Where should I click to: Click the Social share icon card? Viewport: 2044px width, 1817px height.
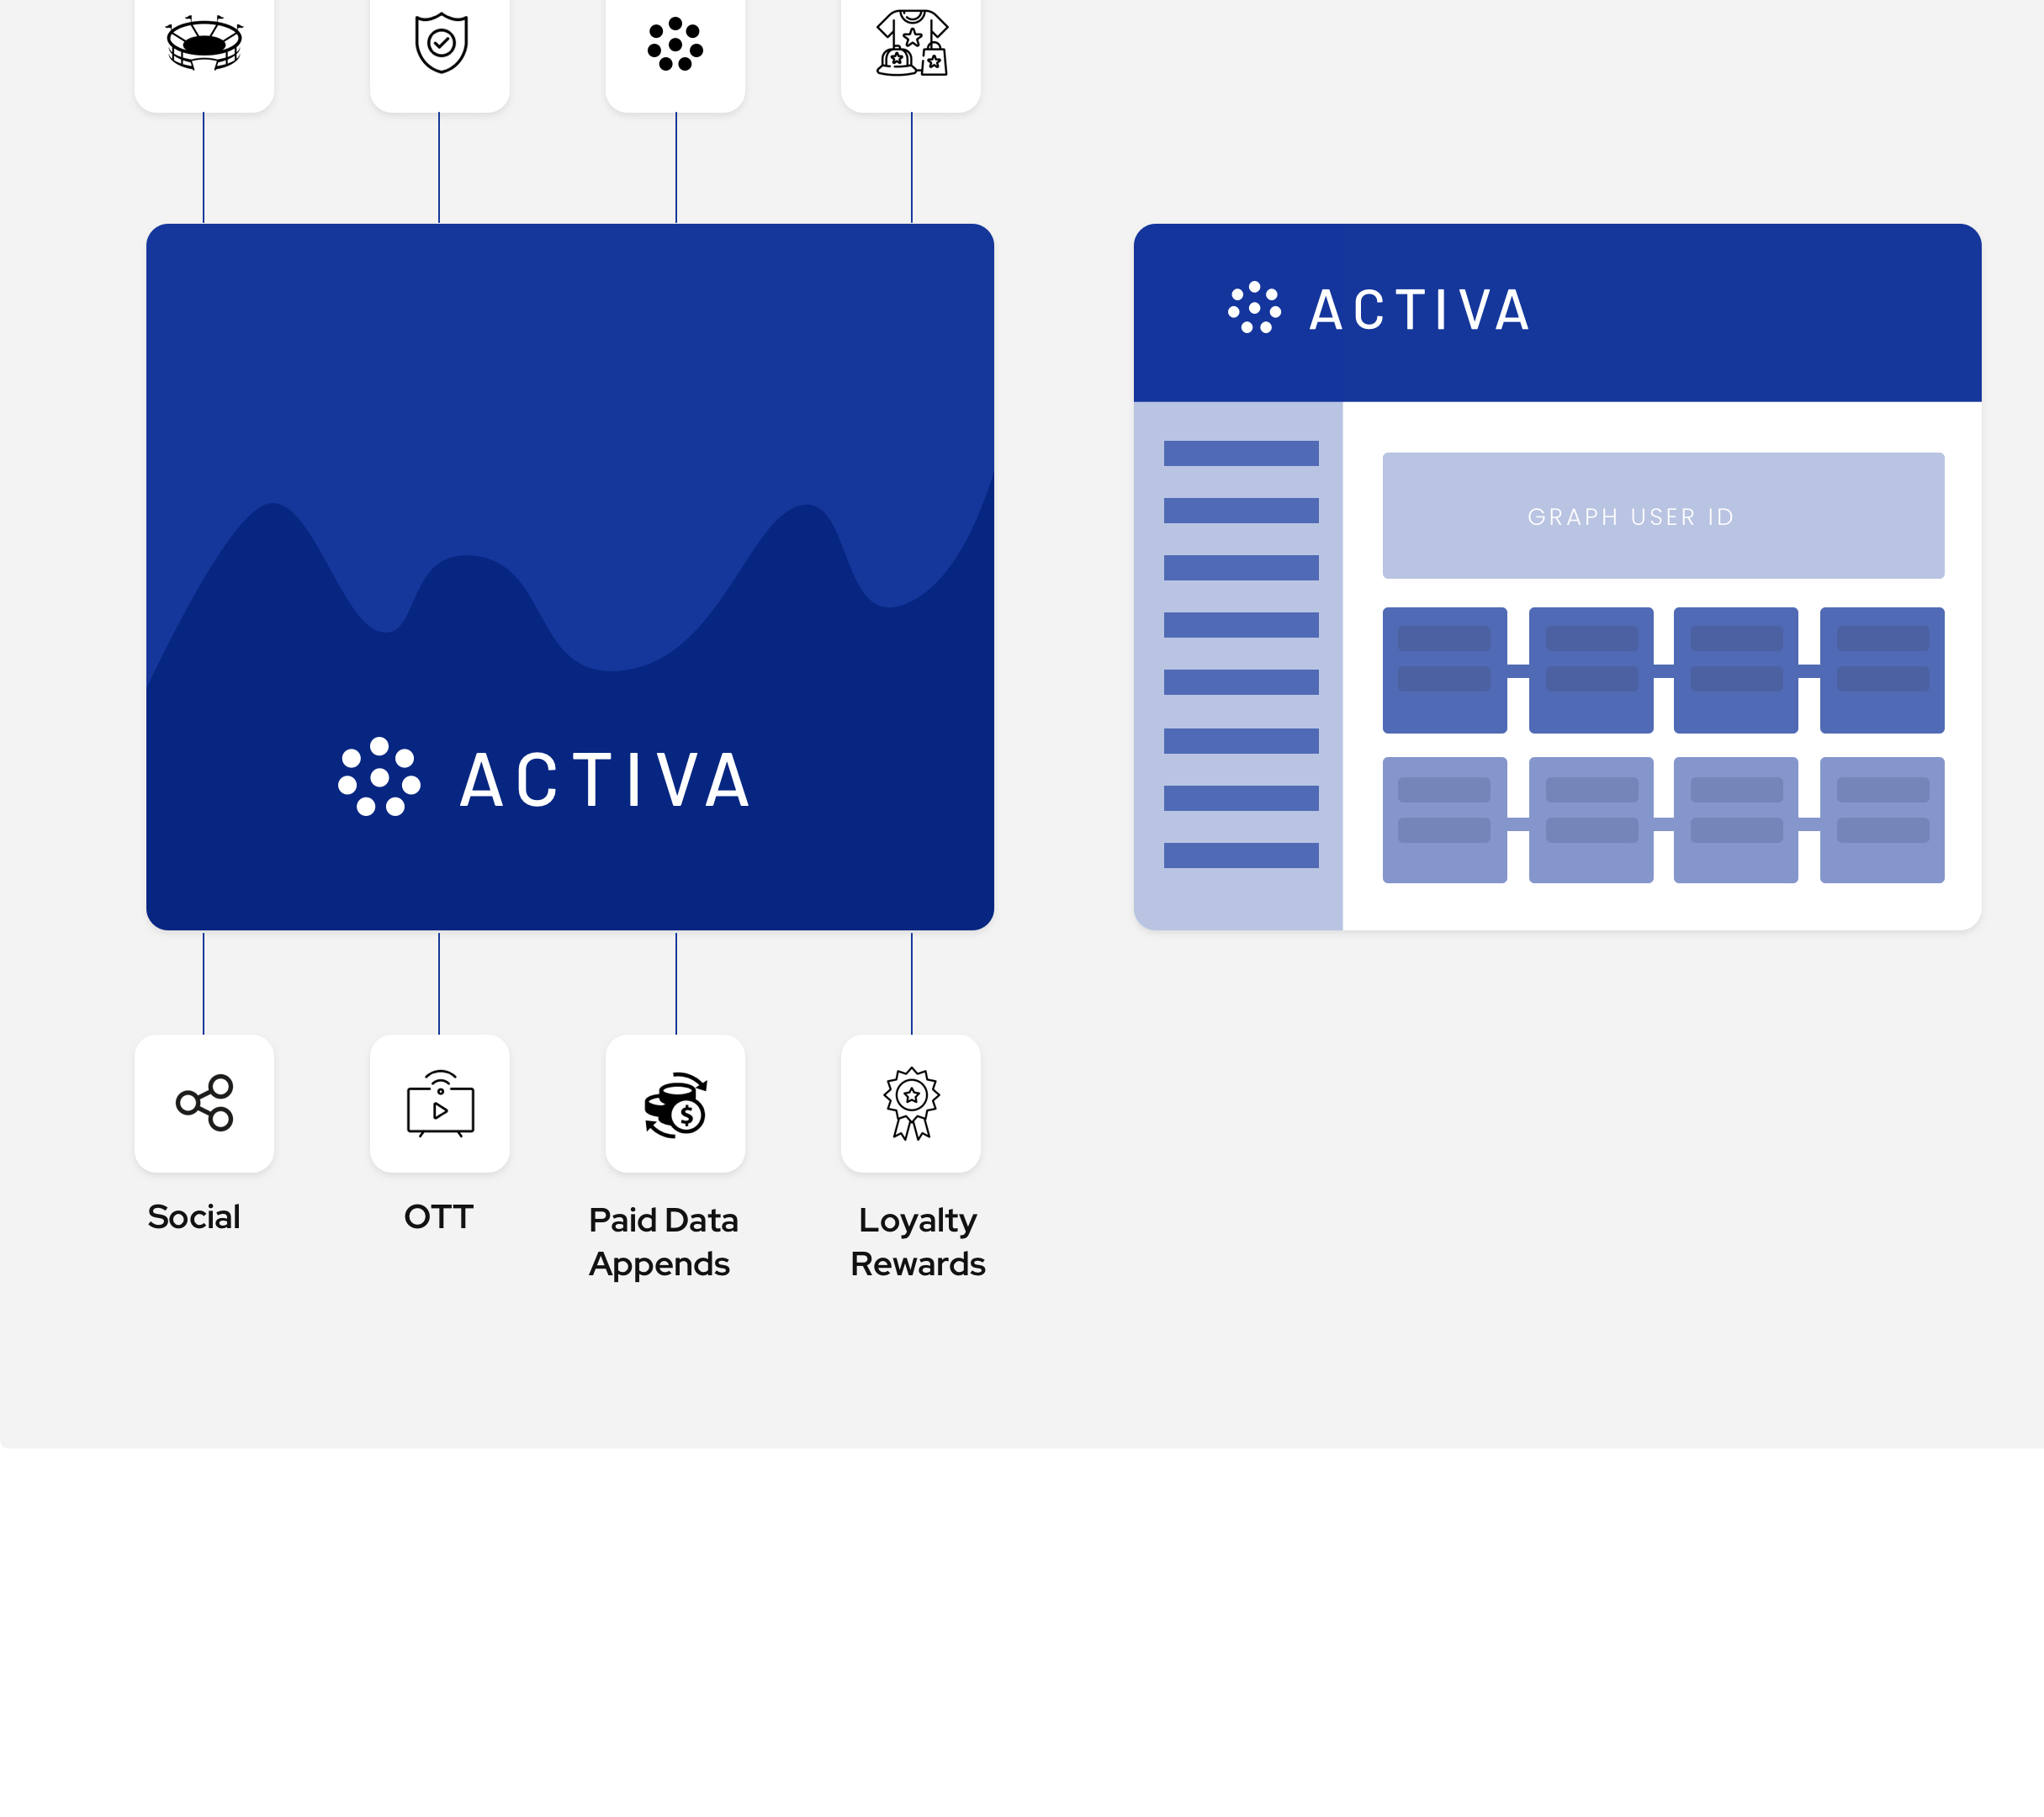204,1103
